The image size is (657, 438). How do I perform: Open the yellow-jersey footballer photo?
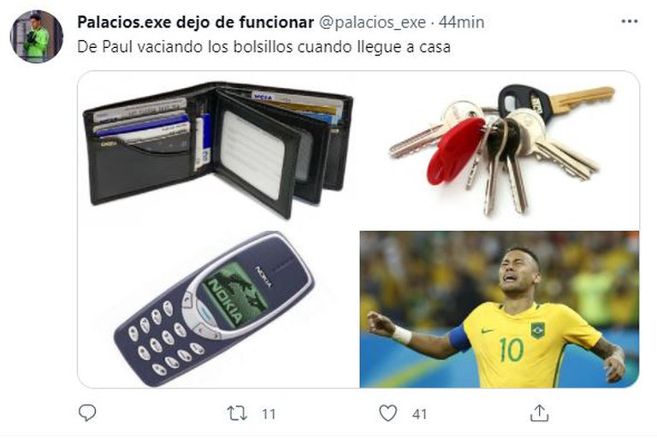point(500,310)
